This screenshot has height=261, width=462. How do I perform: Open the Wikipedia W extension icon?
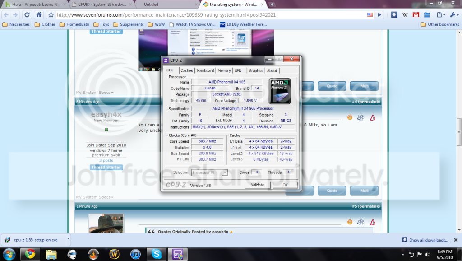(x=405, y=15)
